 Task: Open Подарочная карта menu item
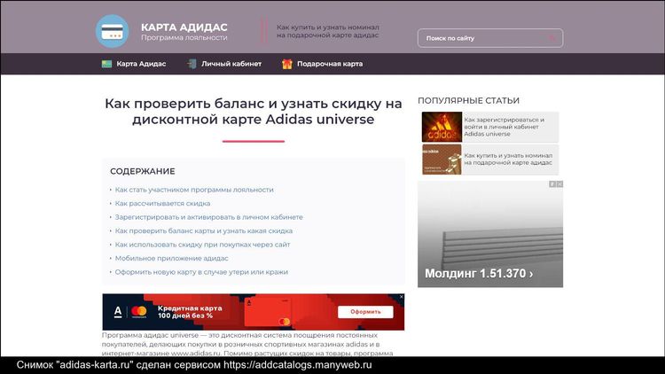click(x=330, y=64)
